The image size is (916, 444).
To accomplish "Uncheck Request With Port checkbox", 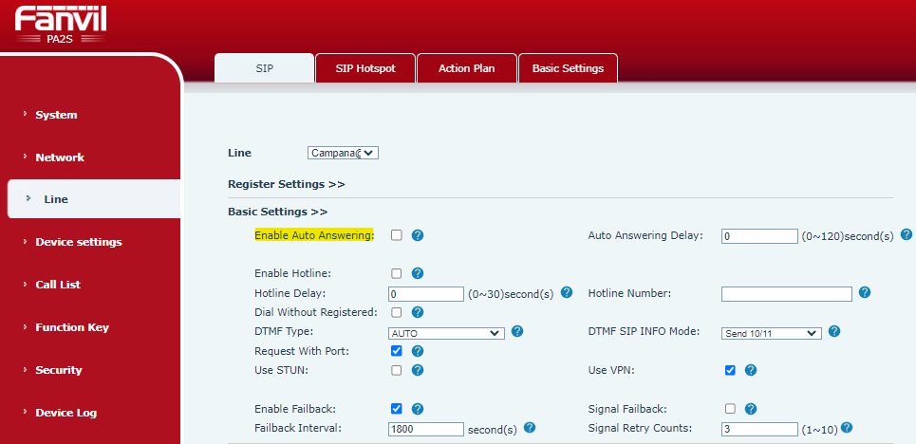I will [x=397, y=351].
